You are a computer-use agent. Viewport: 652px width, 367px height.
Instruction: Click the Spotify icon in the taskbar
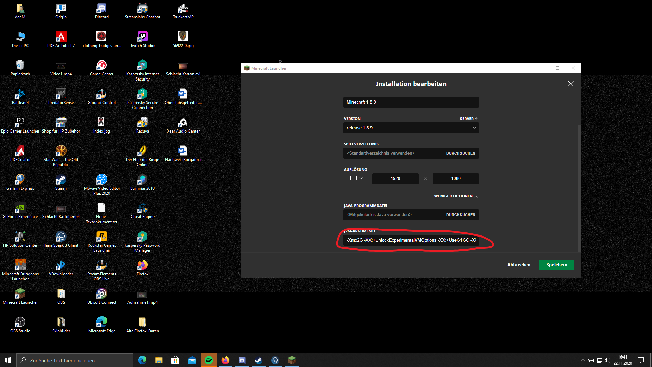[x=209, y=360]
